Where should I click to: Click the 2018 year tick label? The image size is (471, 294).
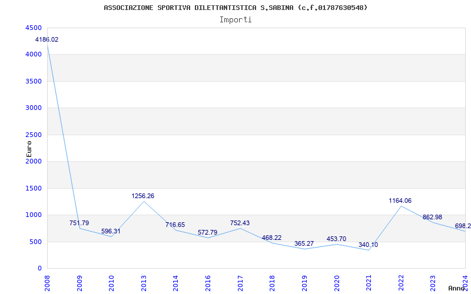coord(272,283)
